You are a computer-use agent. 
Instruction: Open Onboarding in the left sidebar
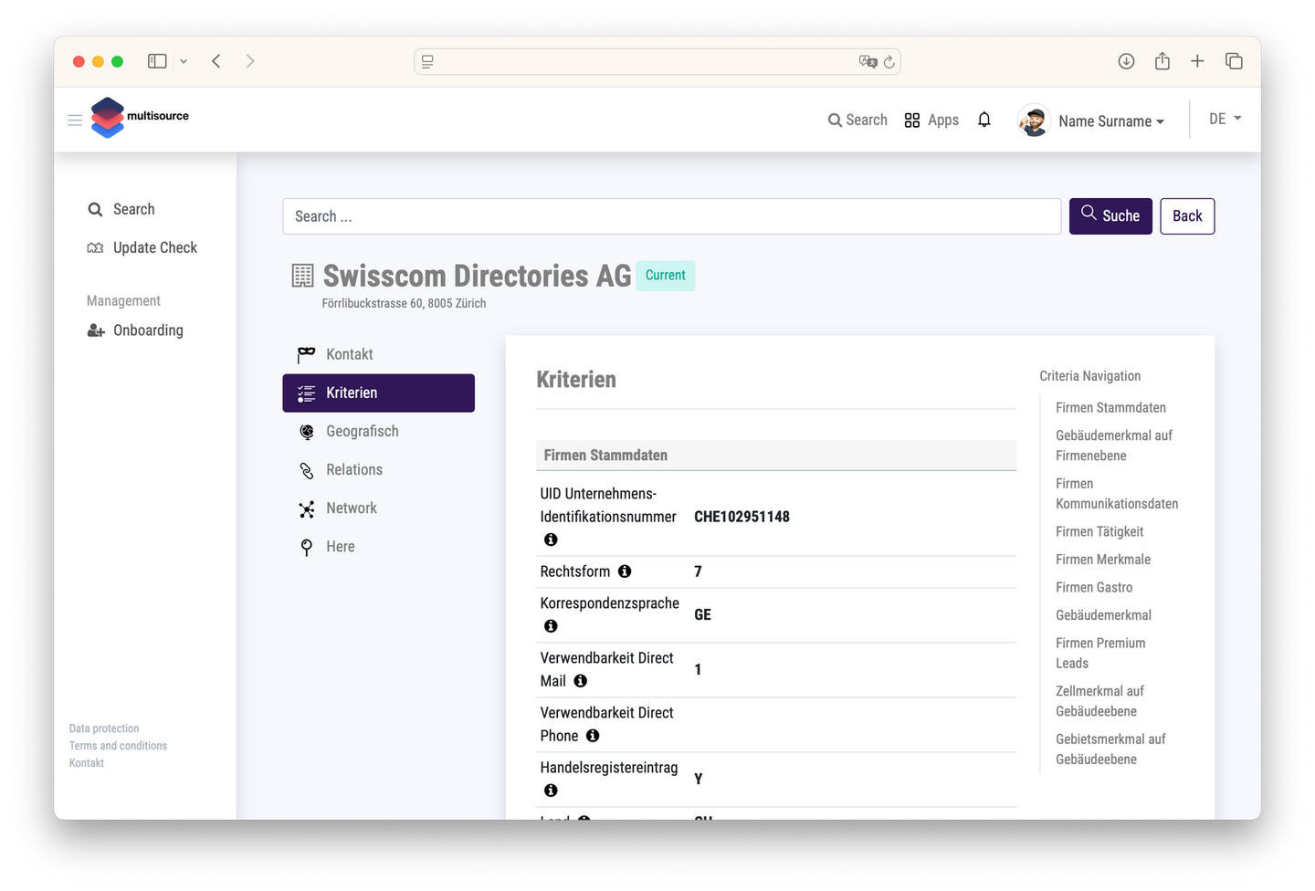pyautogui.click(x=148, y=330)
